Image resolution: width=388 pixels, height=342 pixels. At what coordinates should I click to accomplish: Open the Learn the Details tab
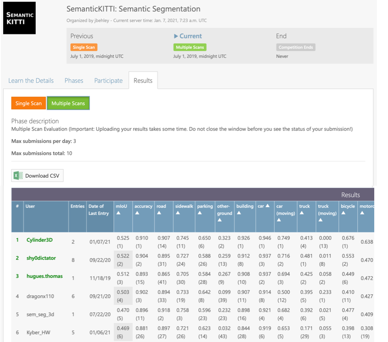click(31, 81)
